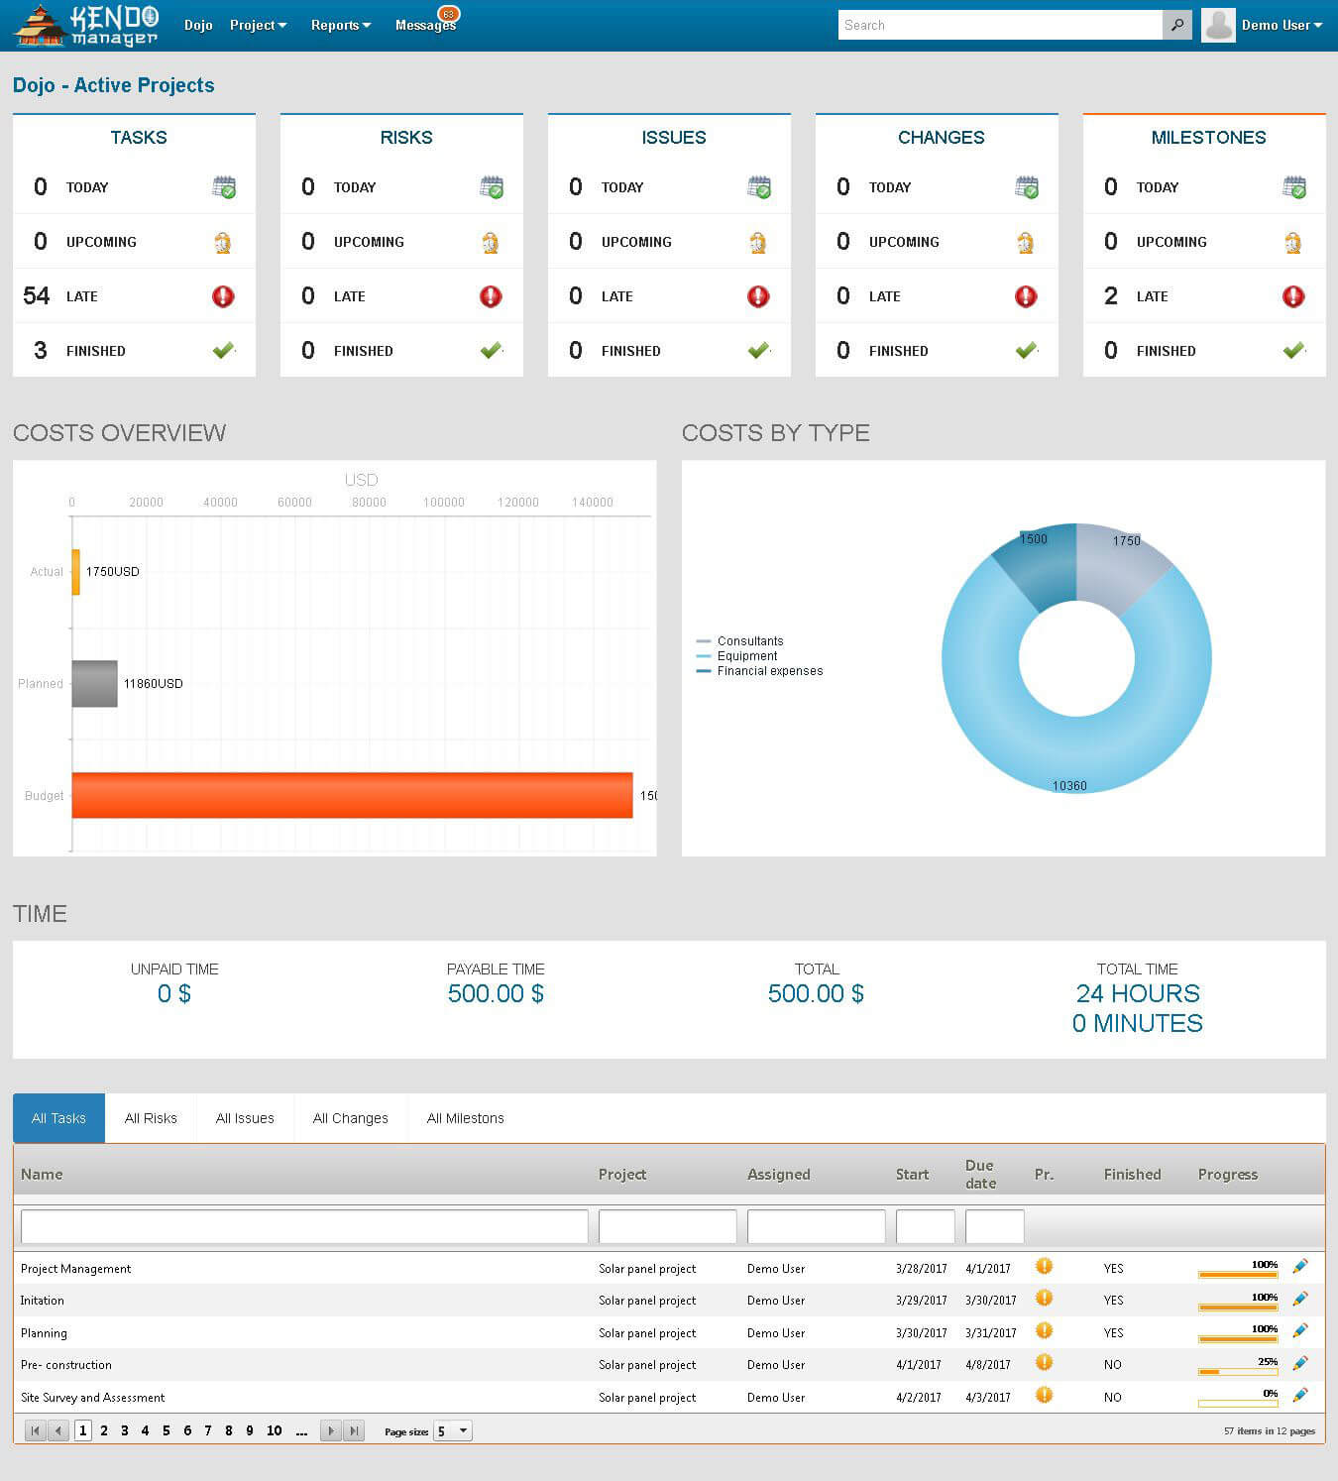
Task: Sort tasks by the Name column header
Action: [42, 1174]
